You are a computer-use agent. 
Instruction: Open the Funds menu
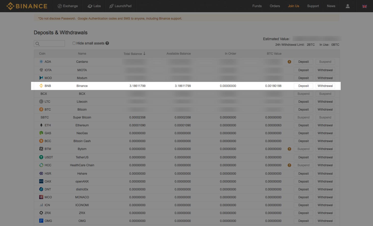tap(257, 6)
